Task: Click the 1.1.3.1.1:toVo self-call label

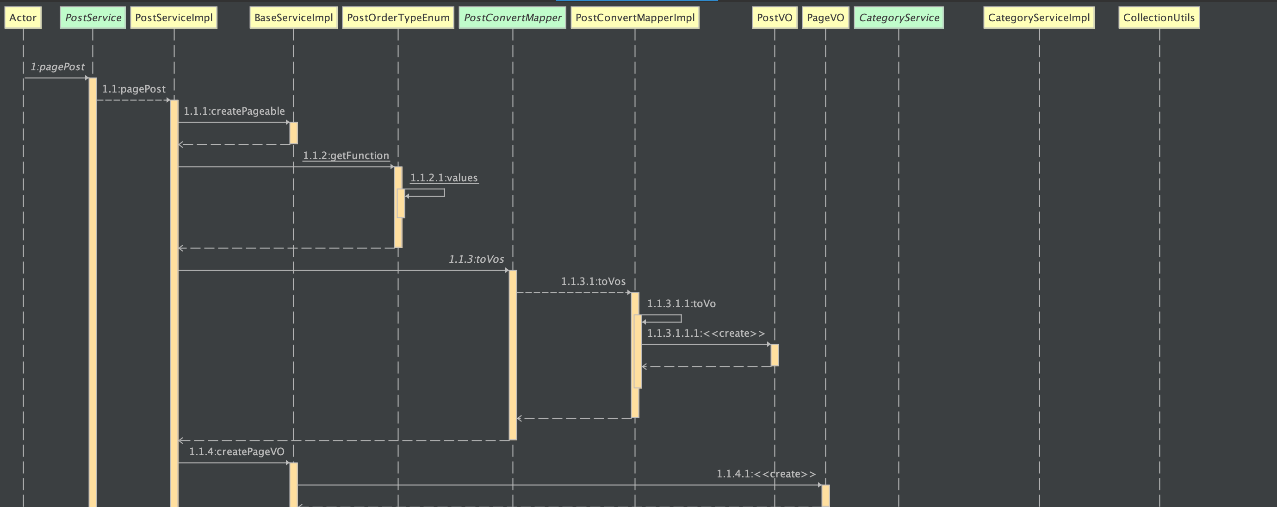Action: (681, 304)
